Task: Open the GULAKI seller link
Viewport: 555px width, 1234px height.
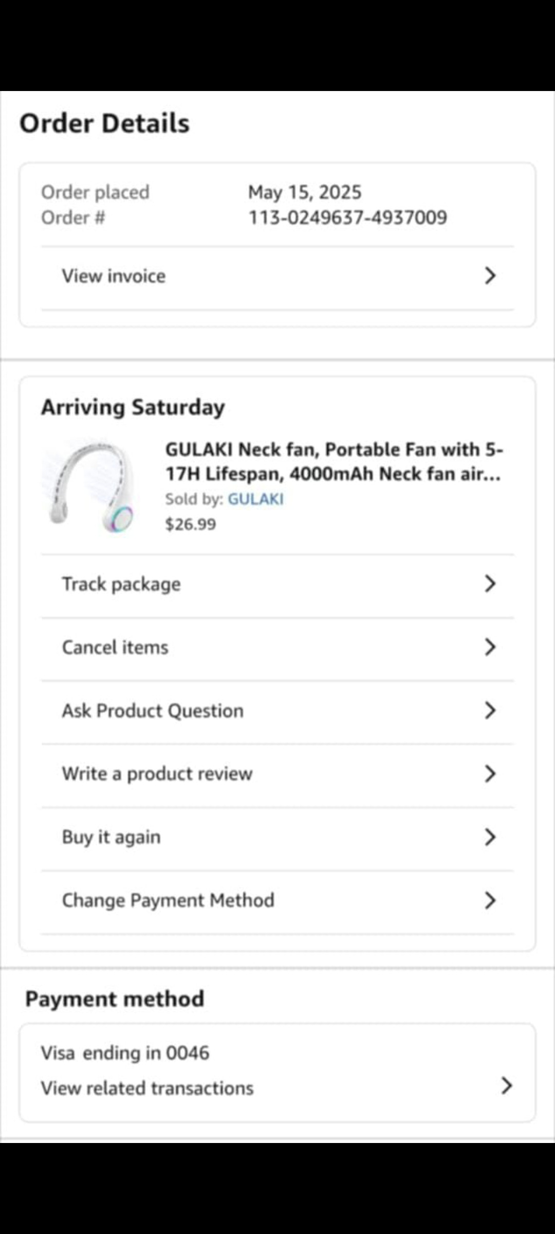Action: point(255,499)
